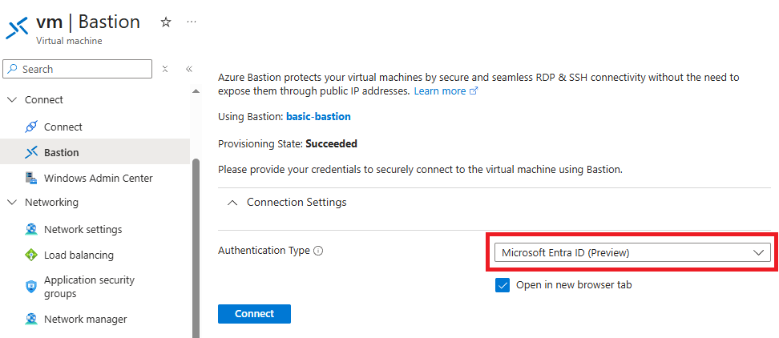
Task: Click the Windows Admin Center server icon
Action: [x=30, y=178]
